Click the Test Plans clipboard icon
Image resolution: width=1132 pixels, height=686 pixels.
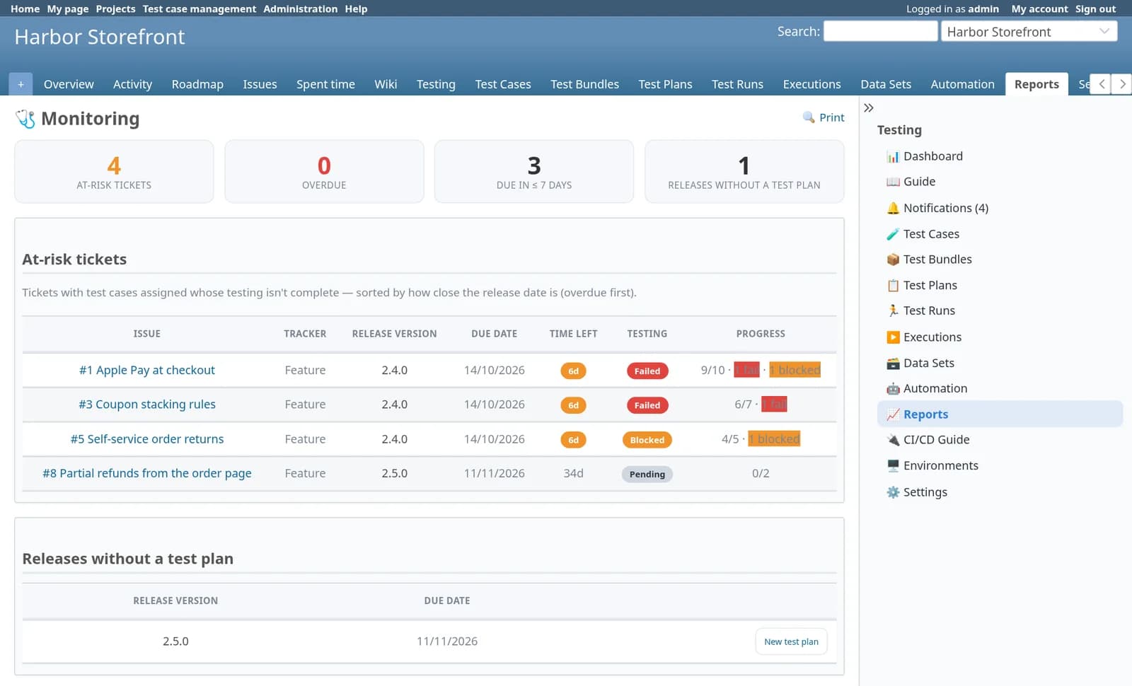click(893, 286)
